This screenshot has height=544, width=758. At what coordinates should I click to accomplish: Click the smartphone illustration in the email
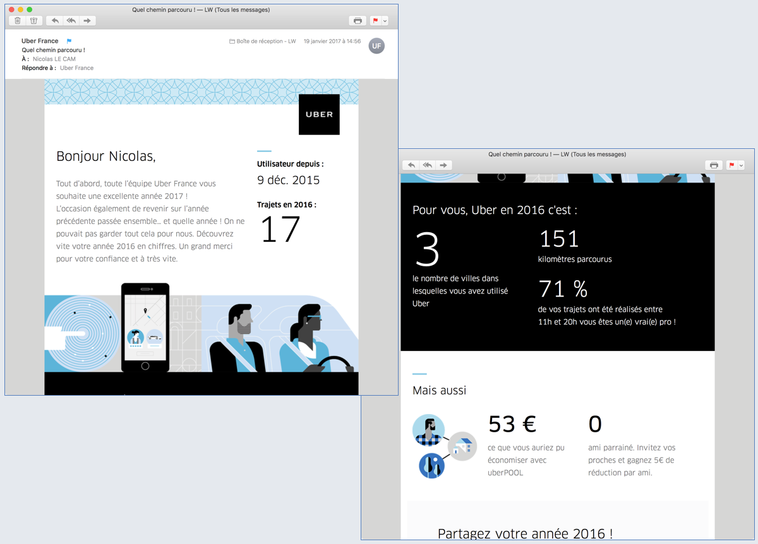[145, 328]
